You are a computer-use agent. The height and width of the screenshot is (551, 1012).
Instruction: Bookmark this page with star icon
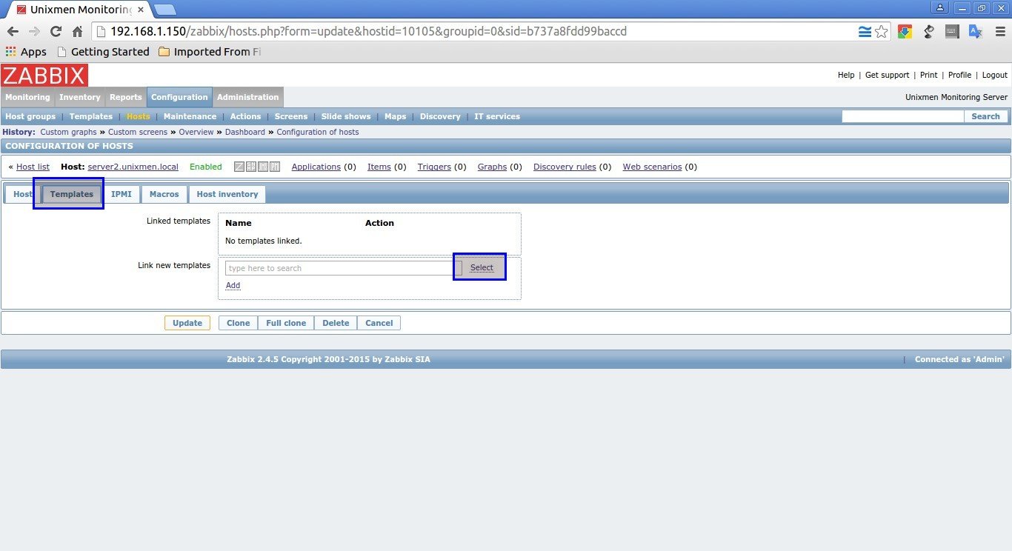[882, 32]
